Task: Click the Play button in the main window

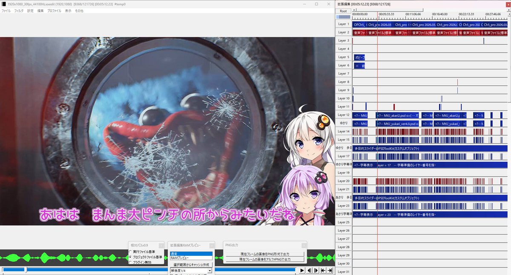Action: click(302, 270)
